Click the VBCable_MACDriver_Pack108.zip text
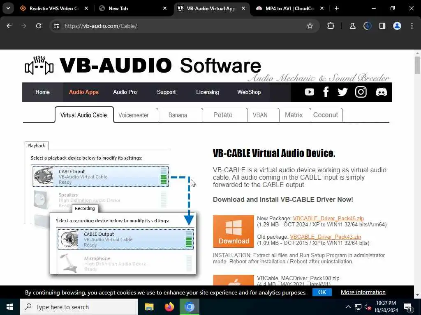Screen dimensions: 421x315 298,278
